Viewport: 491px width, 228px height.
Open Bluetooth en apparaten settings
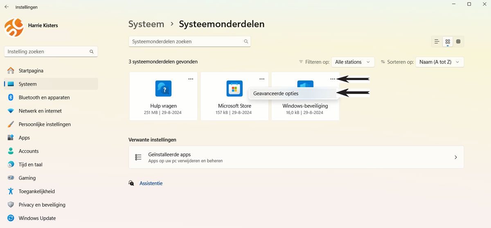51,98
